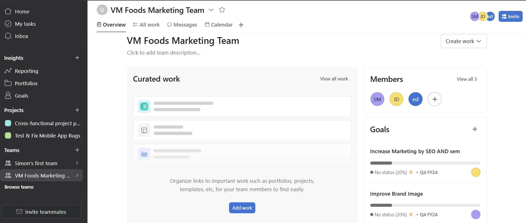Open the Portfolios folder icon
Viewport: 526px width, 223px height.
pos(8,83)
